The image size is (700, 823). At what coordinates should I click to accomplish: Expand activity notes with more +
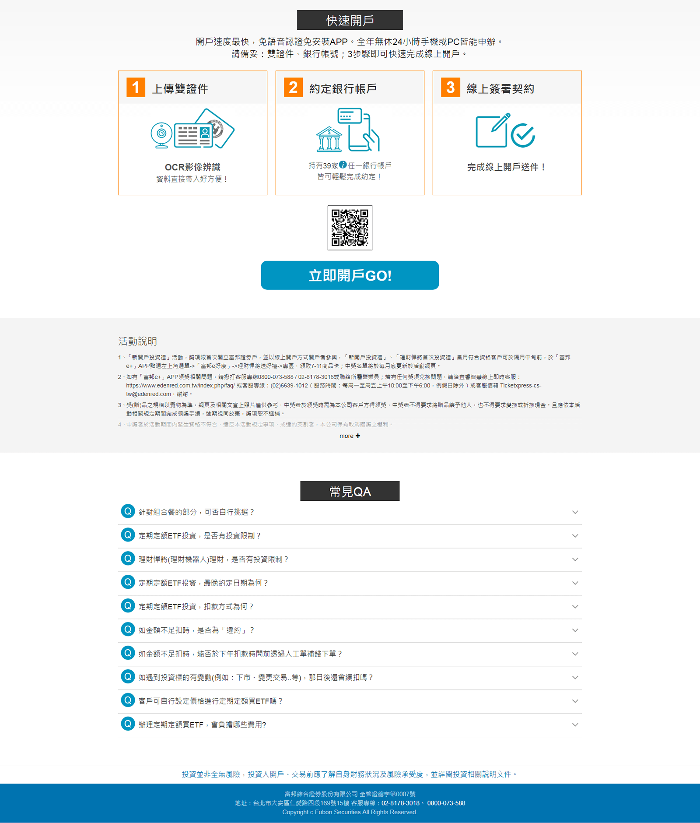pos(350,436)
